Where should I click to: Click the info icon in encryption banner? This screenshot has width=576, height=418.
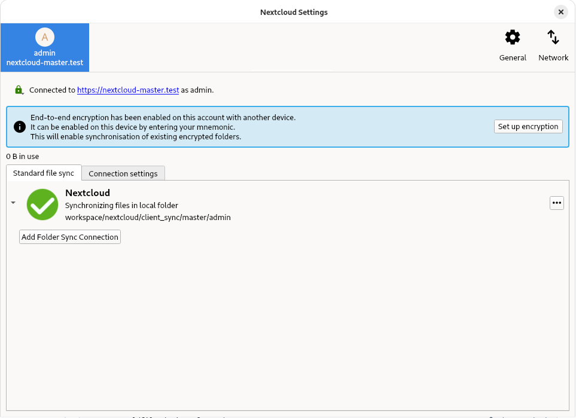[20, 127]
